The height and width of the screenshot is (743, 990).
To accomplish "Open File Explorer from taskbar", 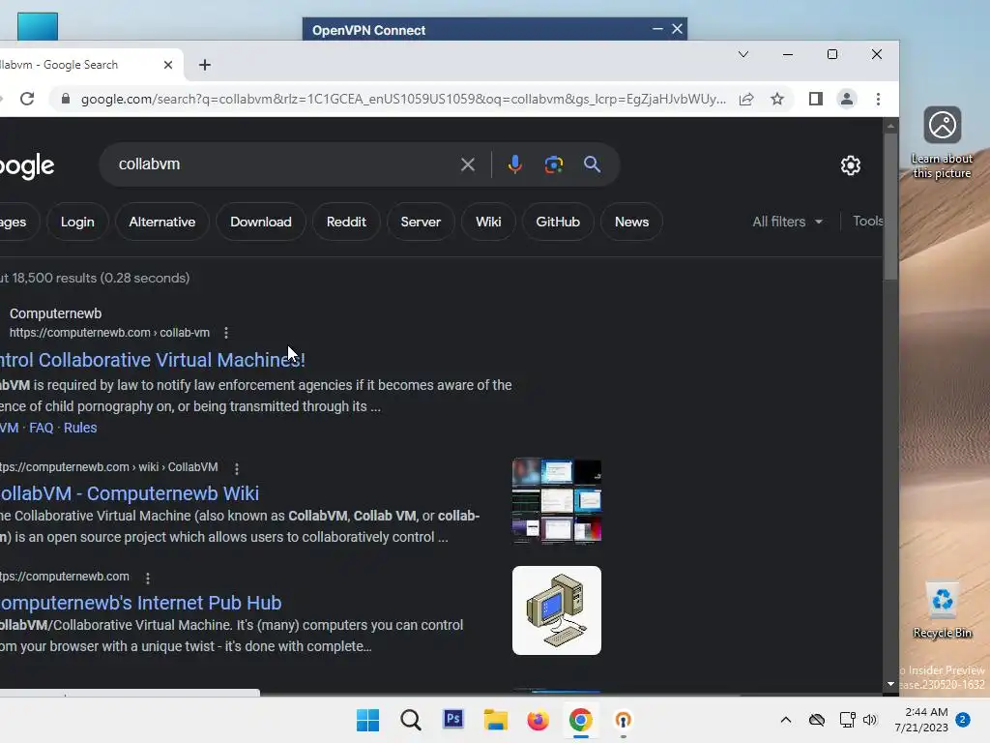I will (x=496, y=720).
